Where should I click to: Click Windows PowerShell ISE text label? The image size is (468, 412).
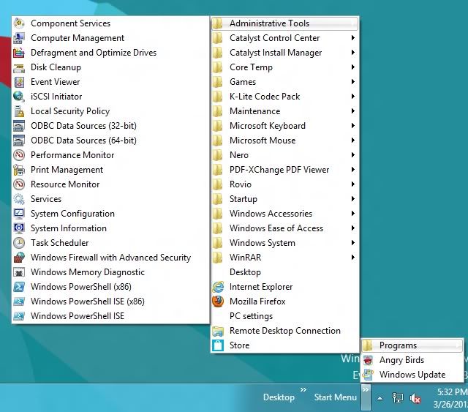coord(78,316)
